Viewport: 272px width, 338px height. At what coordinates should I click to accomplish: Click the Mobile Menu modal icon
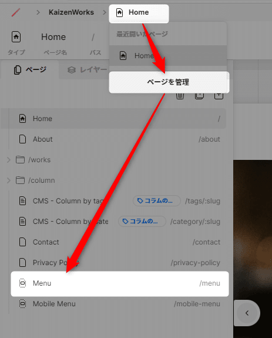[22, 304]
